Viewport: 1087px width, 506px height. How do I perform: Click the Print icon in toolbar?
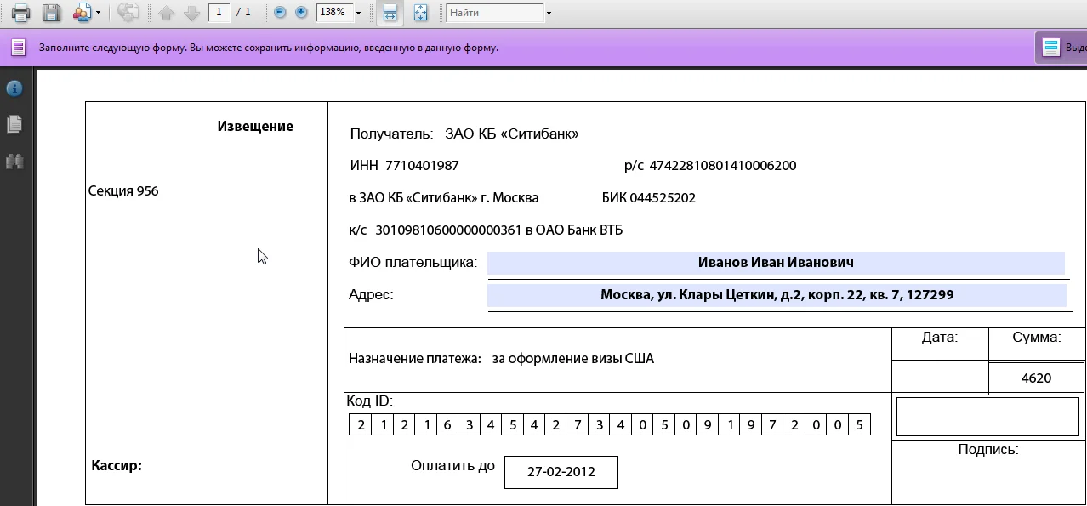21,13
